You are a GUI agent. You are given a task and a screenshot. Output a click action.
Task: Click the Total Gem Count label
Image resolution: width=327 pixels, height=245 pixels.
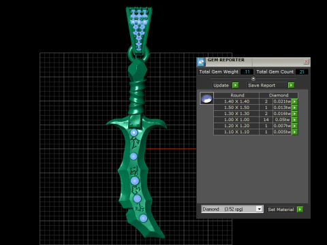pyautogui.click(x=275, y=72)
